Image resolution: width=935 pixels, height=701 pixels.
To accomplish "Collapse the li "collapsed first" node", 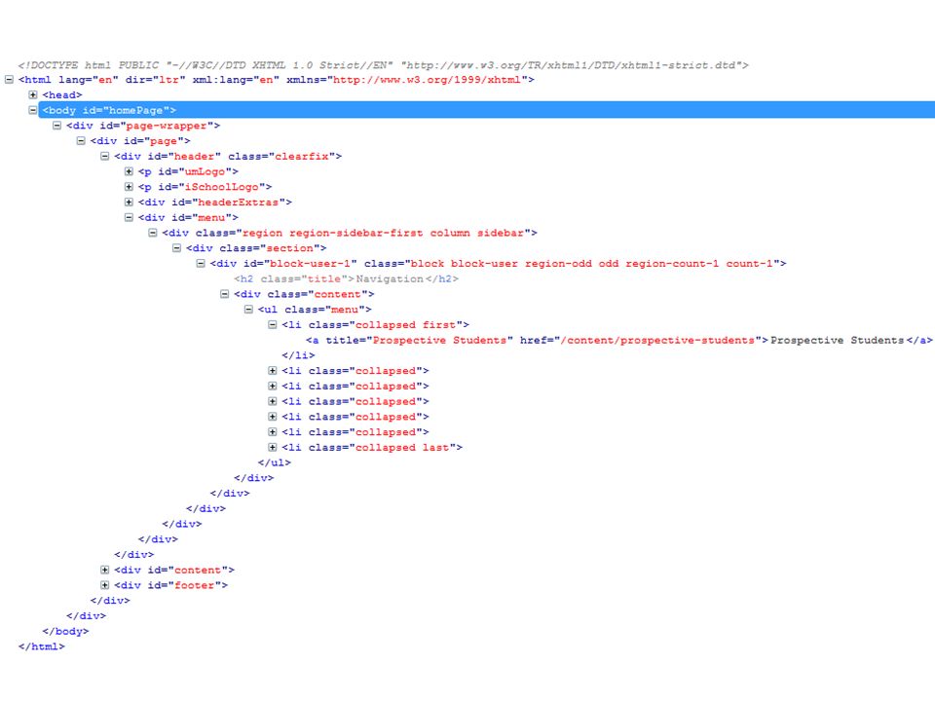I will pos(272,325).
